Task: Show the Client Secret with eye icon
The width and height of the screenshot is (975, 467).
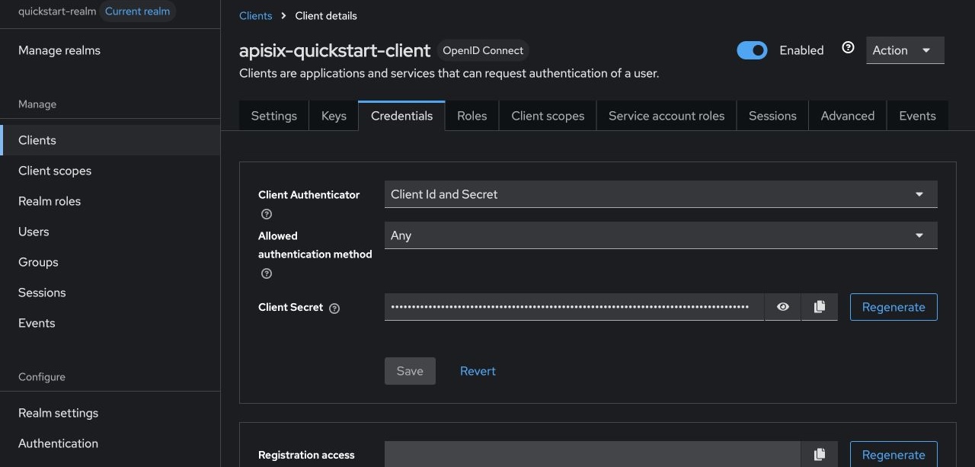Action: (x=782, y=307)
